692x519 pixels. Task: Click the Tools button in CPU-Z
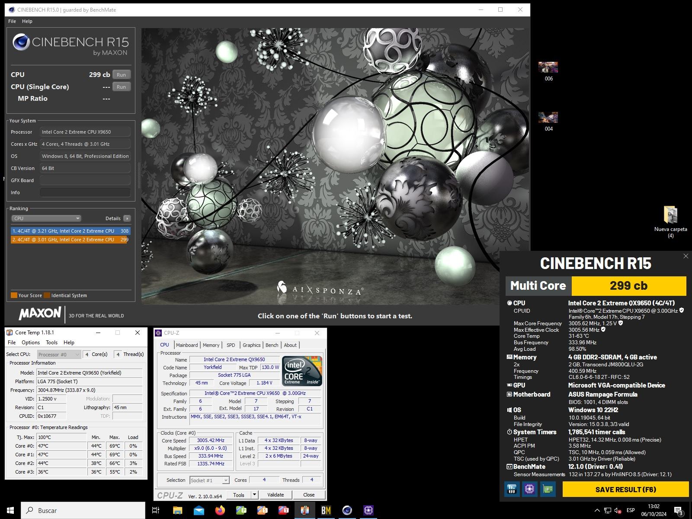tap(239, 495)
